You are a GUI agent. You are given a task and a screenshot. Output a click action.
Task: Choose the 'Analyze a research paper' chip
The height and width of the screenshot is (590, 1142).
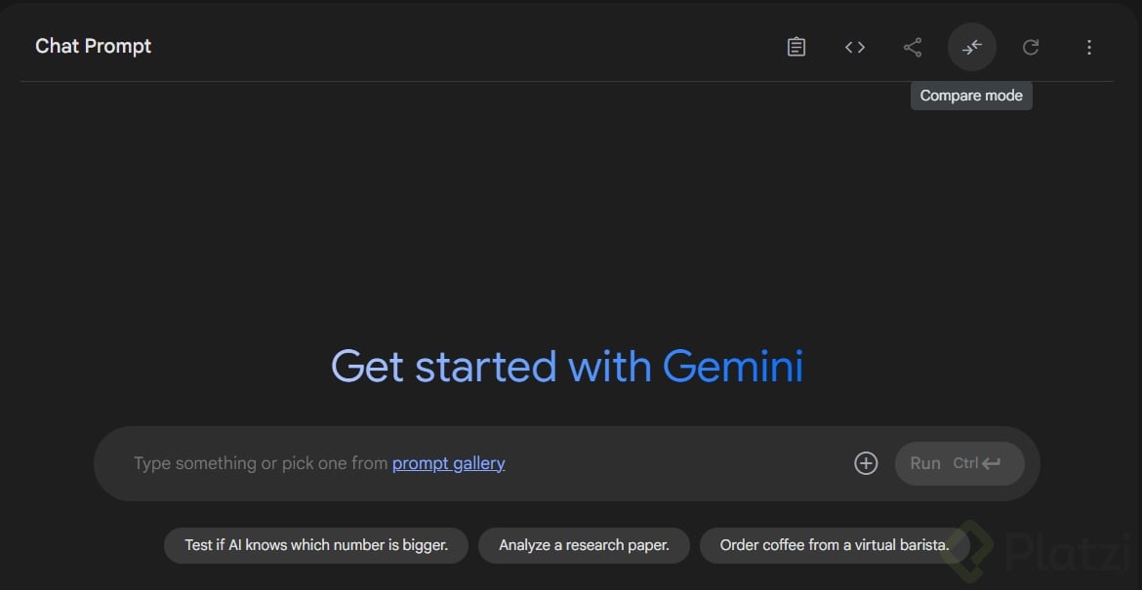coord(584,545)
